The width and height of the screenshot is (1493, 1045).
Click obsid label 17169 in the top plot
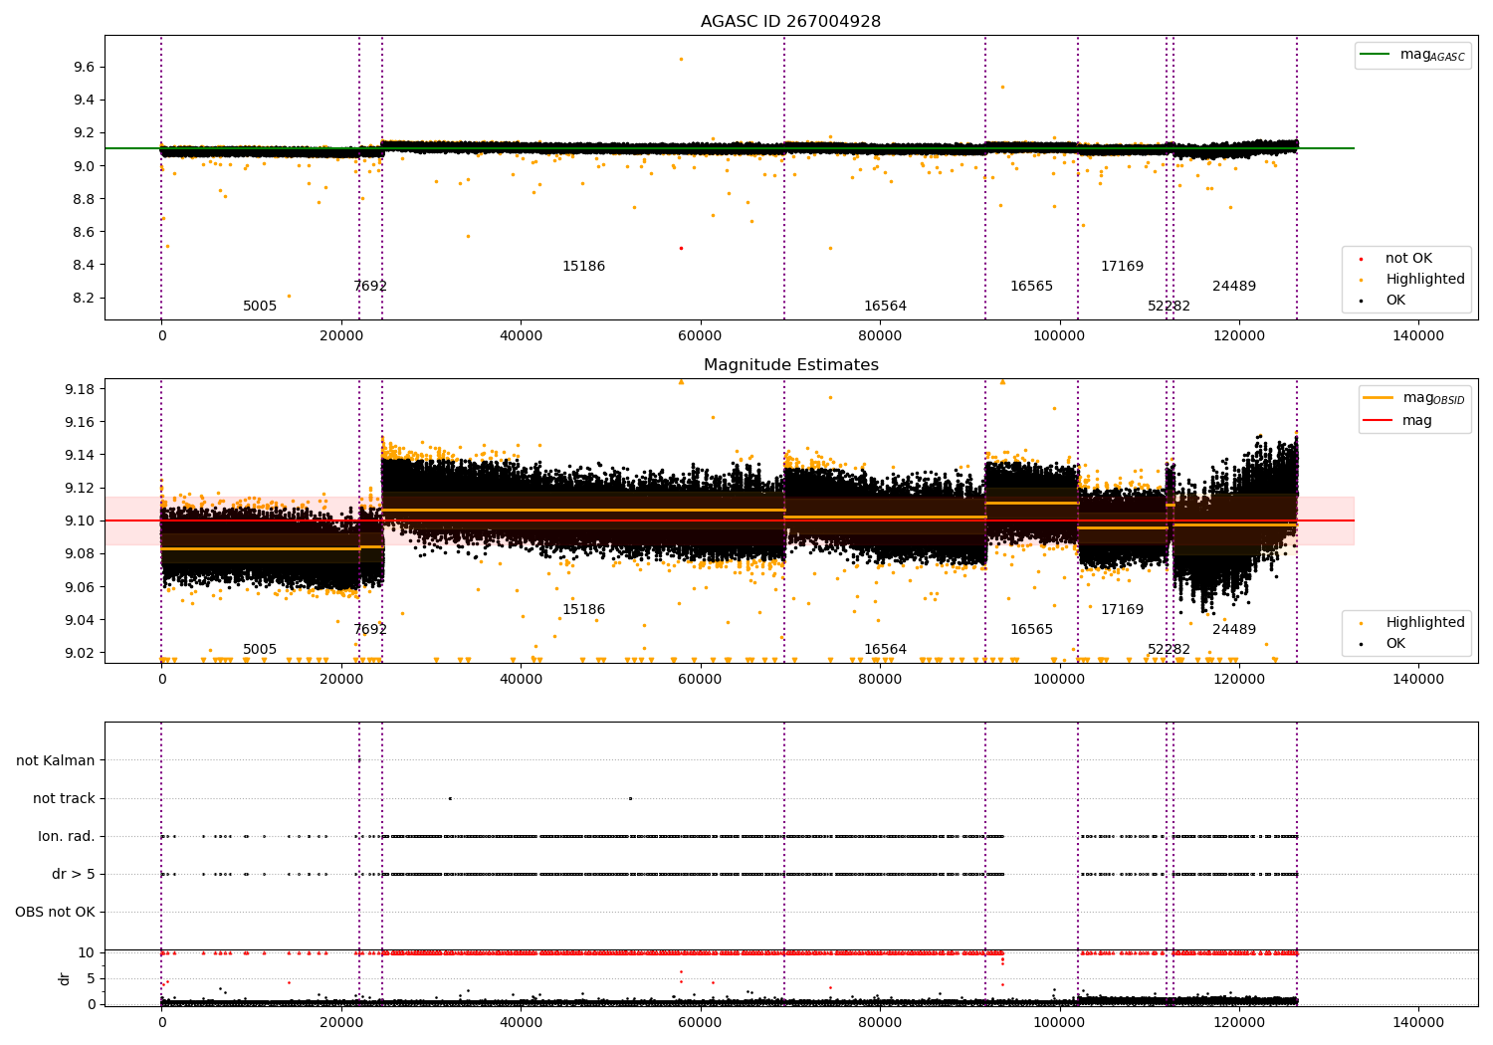pos(1122,267)
